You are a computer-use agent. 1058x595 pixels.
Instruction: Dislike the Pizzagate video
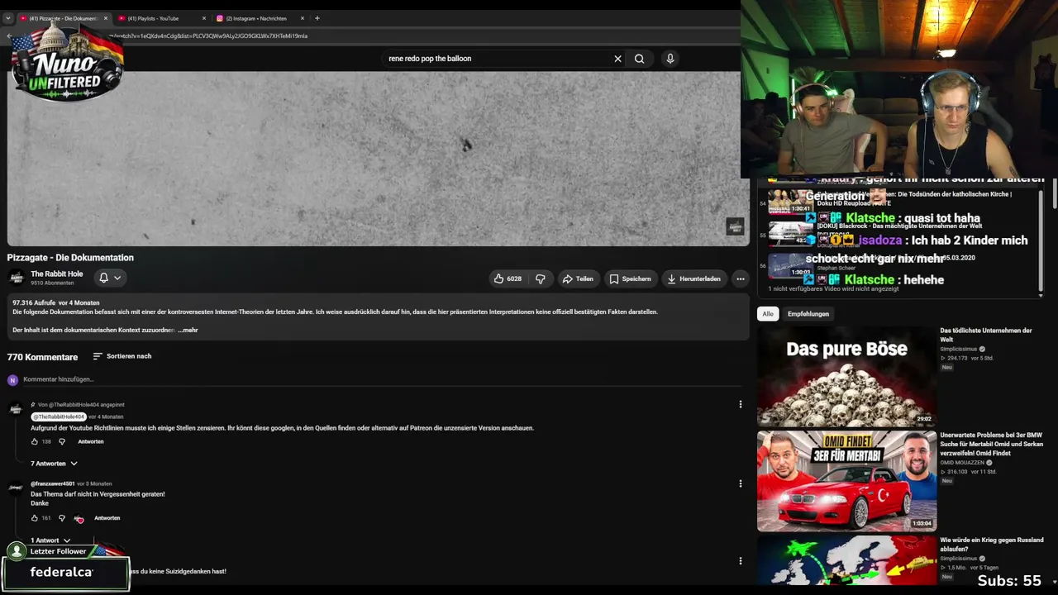tap(541, 278)
